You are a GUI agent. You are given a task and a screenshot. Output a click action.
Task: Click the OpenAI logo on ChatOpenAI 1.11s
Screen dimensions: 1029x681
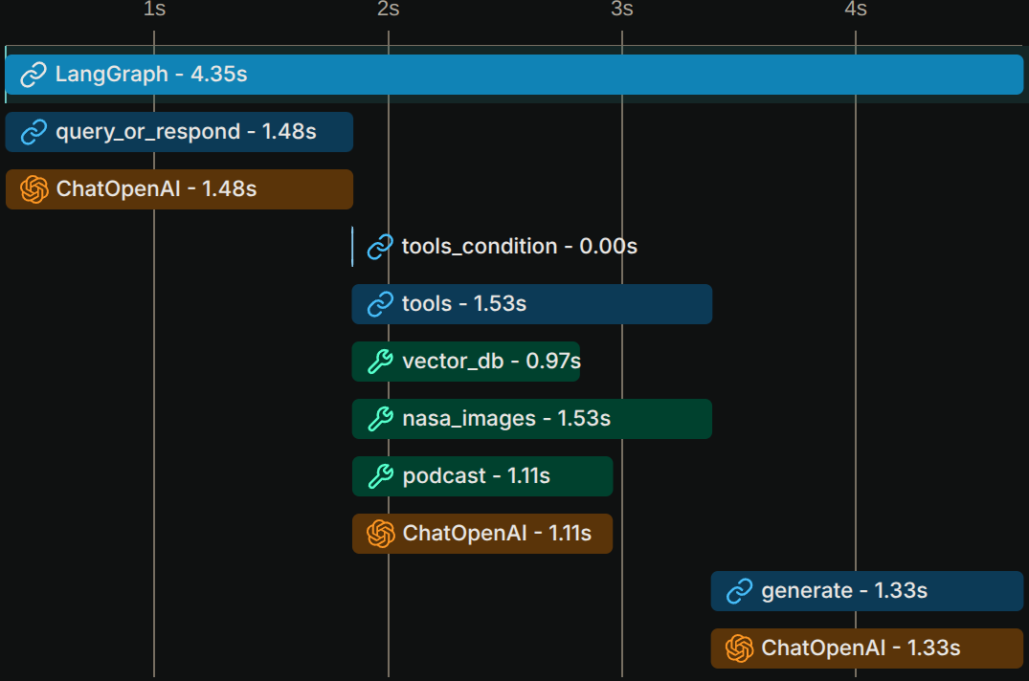(381, 534)
